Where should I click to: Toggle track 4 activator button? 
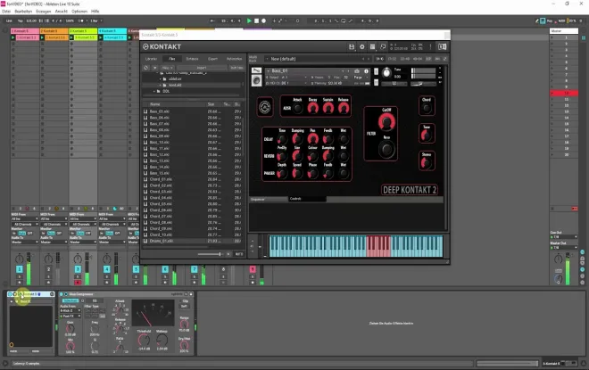click(x=107, y=269)
